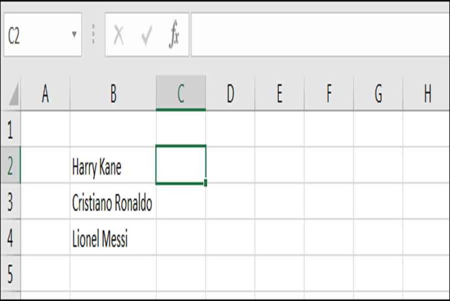Select column B header
Image resolution: width=450 pixels, height=301 pixels.
(113, 93)
